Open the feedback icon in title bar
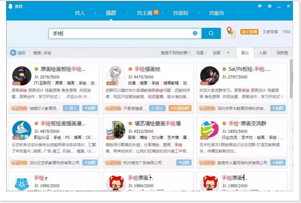The height and width of the screenshot is (203, 301). 260,6
